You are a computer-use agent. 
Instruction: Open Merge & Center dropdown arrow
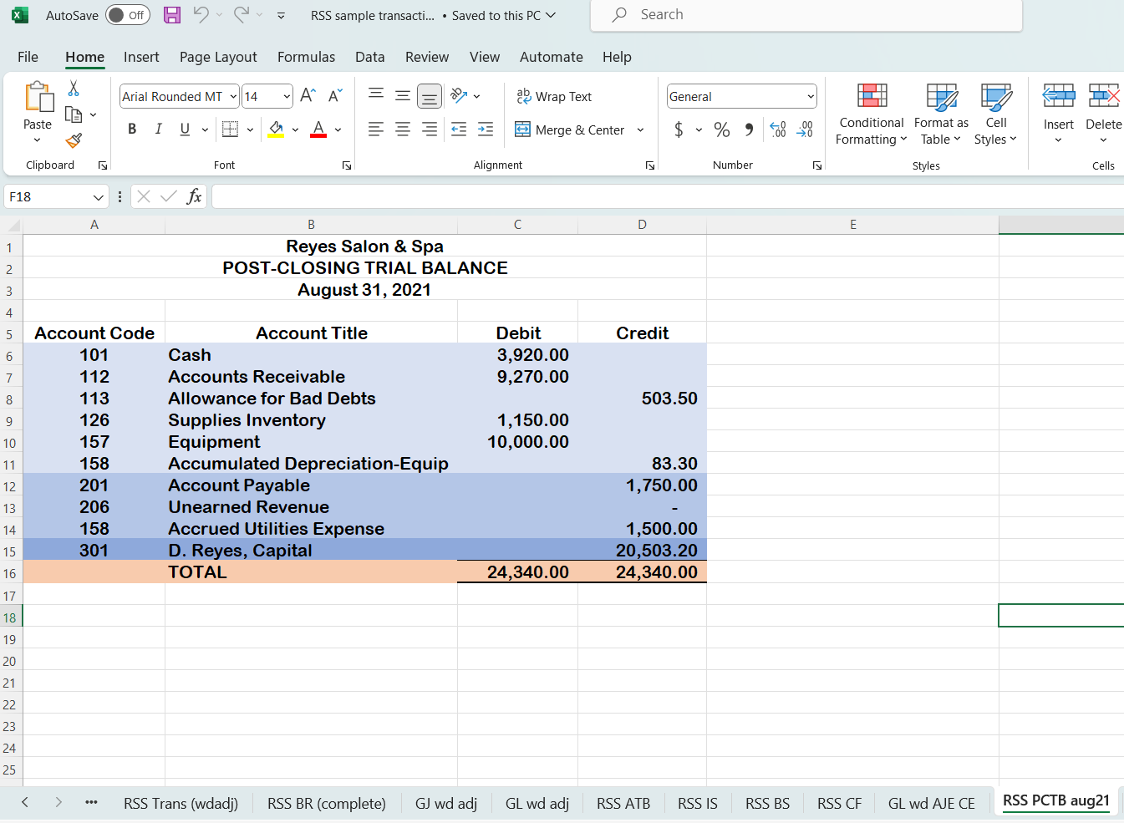coord(641,130)
